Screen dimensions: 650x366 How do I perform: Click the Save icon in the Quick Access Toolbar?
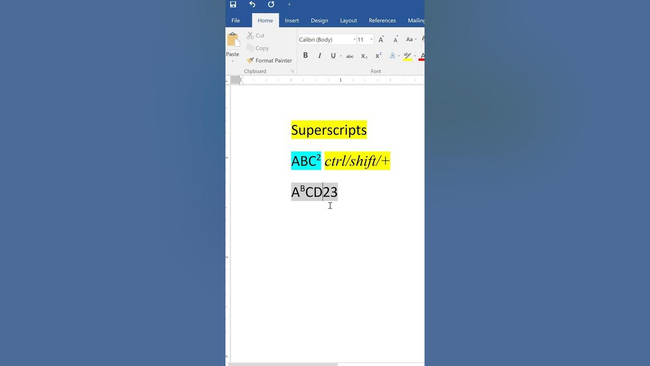click(x=233, y=5)
